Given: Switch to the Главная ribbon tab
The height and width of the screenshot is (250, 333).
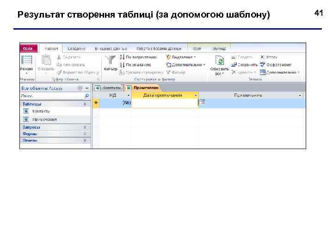Looking at the screenshot, I should coord(51,49).
